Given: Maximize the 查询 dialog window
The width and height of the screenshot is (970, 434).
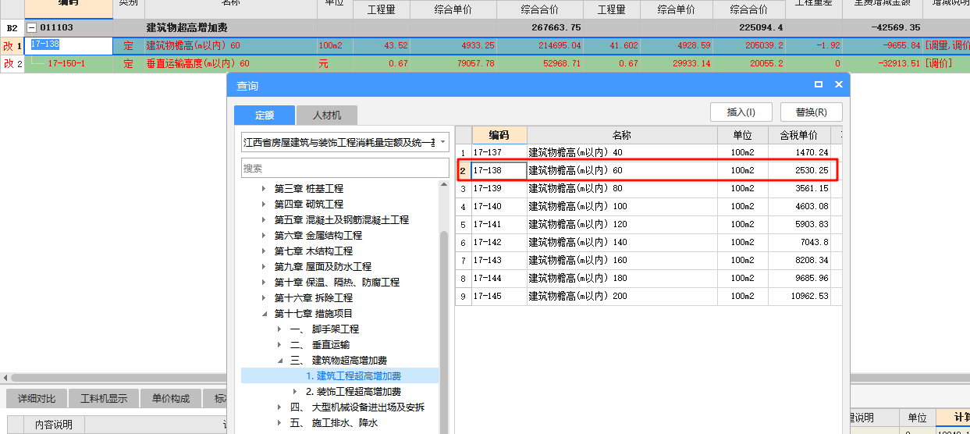Looking at the screenshot, I should click(819, 84).
